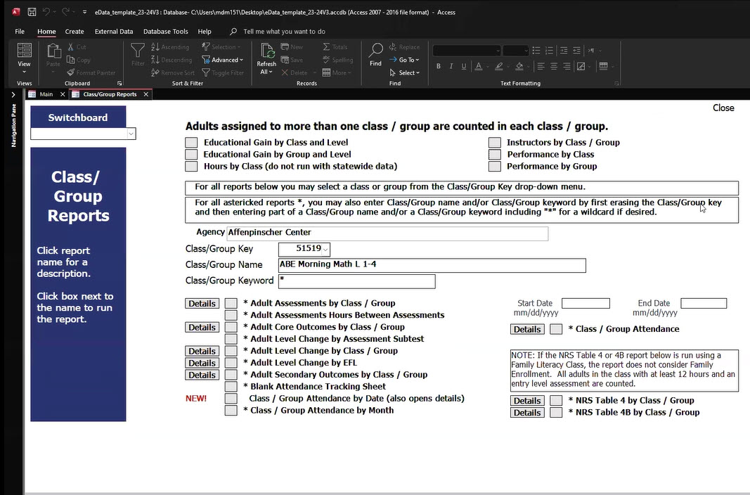Check Performance by Group box
The width and height of the screenshot is (750, 495).
495,167
